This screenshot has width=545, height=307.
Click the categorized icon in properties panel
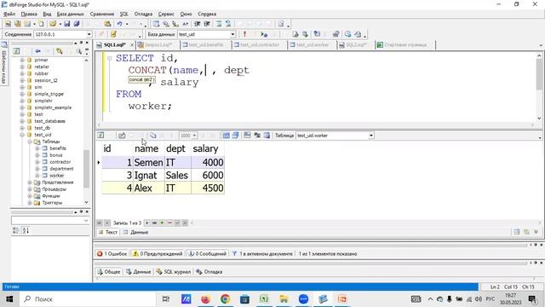[x=16, y=230]
